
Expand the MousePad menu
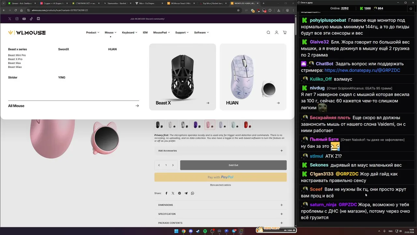coord(162,33)
